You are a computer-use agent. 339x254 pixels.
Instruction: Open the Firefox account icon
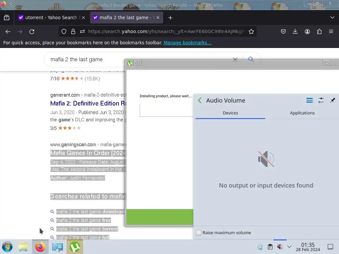307,31
